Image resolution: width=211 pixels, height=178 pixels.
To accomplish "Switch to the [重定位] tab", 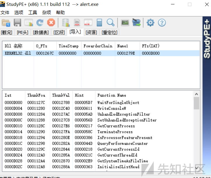I will click(109, 32).
